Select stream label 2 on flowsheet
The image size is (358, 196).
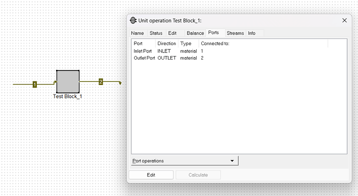[x=101, y=82]
